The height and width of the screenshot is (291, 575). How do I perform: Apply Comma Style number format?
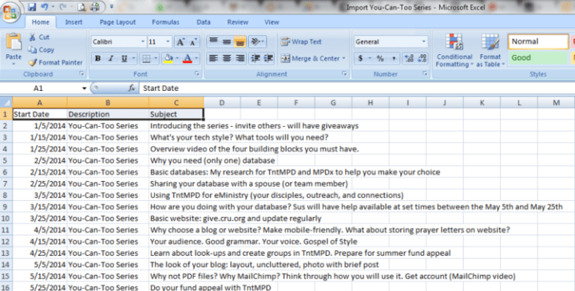click(x=394, y=58)
